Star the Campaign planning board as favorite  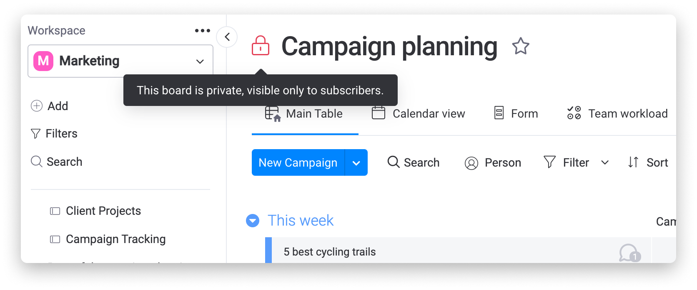[521, 46]
